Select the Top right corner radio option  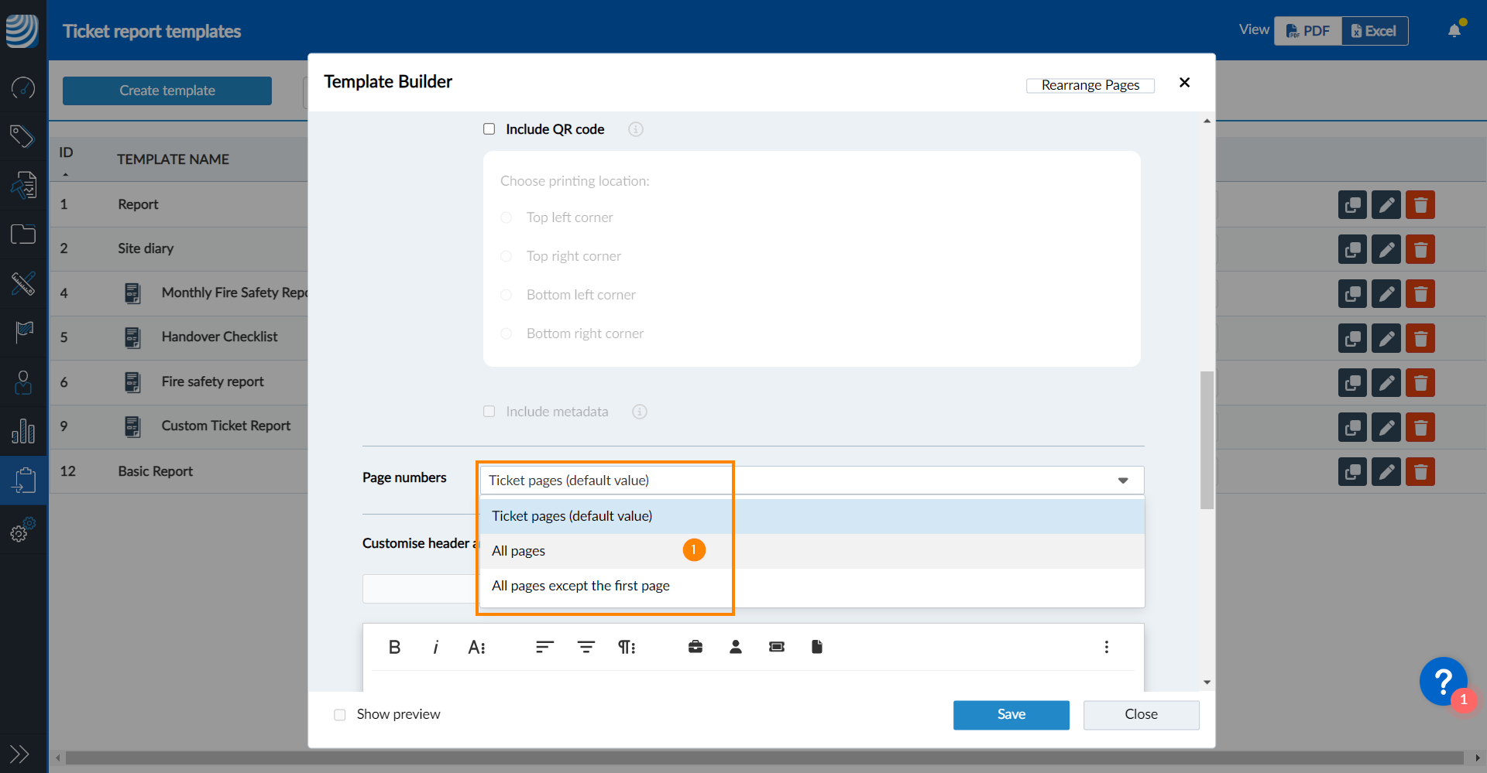point(507,256)
